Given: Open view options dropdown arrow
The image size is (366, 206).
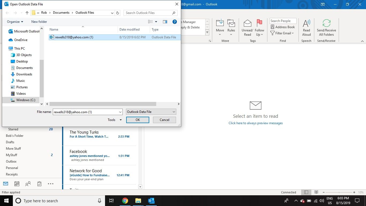Looking at the screenshot, I should [x=156, y=22].
